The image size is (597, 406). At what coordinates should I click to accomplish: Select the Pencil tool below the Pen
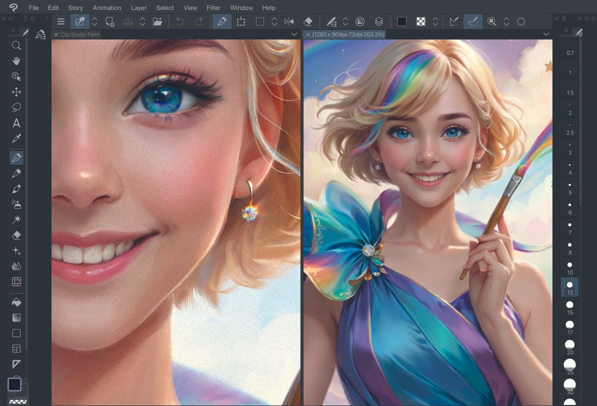16,173
